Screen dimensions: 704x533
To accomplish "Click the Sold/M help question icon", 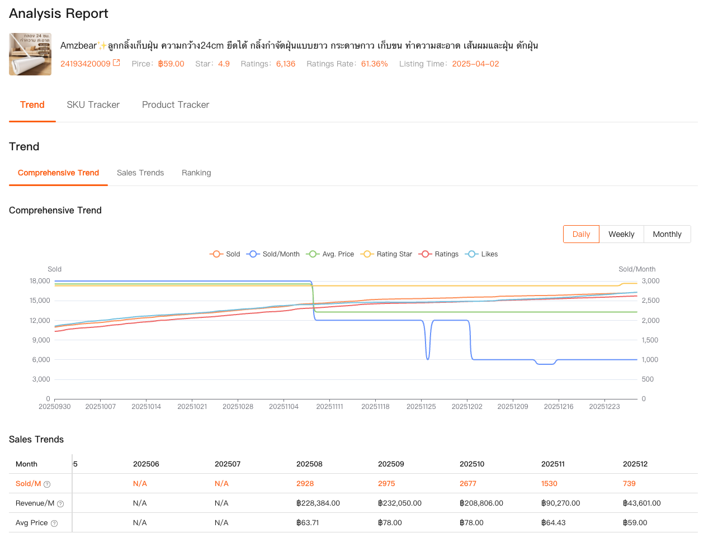I will [47, 484].
